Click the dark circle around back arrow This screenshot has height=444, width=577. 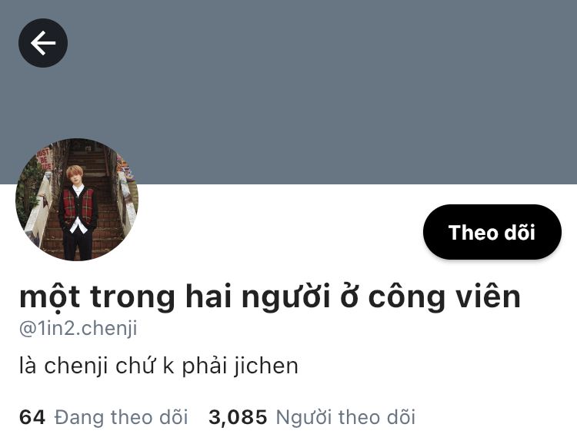point(43,43)
